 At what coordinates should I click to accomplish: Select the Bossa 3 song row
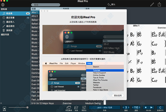(35, 65)
